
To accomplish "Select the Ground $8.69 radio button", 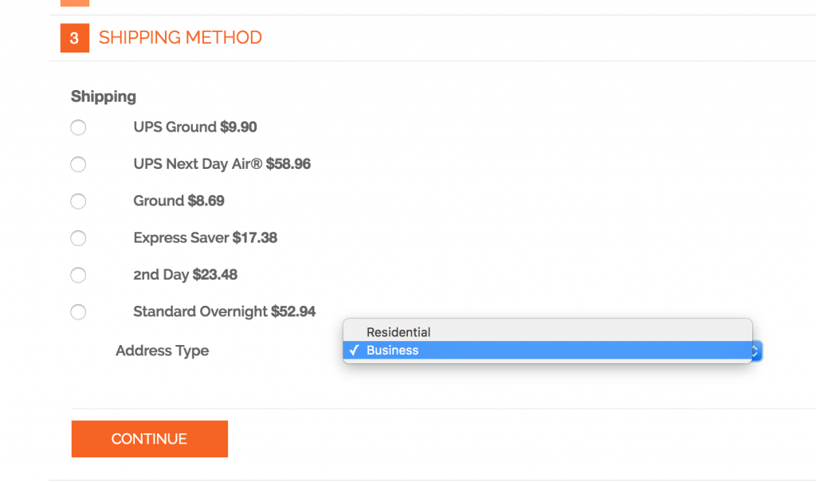I will click(x=78, y=201).
